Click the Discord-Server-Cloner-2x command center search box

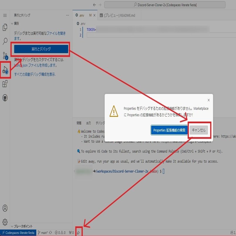[x=165, y=5]
